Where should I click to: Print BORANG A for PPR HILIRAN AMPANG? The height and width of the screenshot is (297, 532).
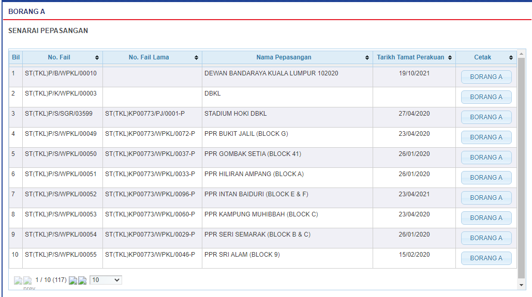(486, 178)
